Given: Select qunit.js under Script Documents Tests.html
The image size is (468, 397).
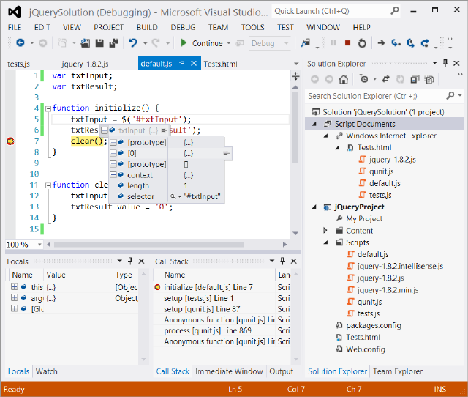Looking at the screenshot, I should 381,171.
